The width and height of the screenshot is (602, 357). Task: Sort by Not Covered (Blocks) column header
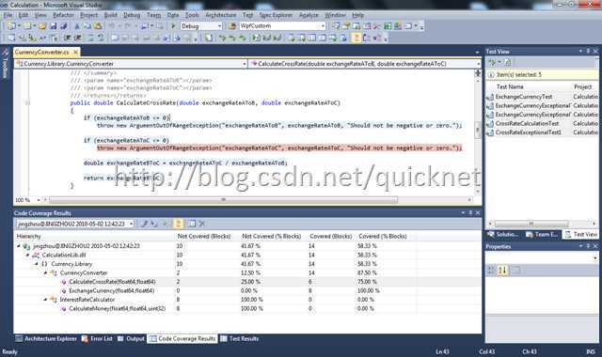[204, 236]
